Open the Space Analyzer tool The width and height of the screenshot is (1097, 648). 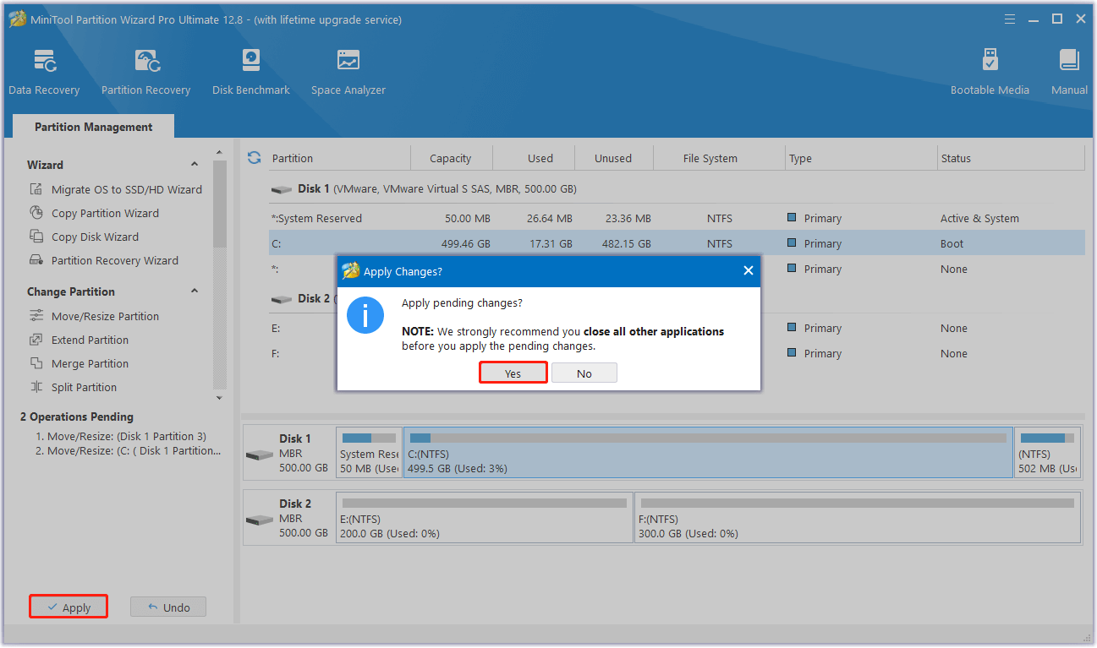tap(348, 73)
